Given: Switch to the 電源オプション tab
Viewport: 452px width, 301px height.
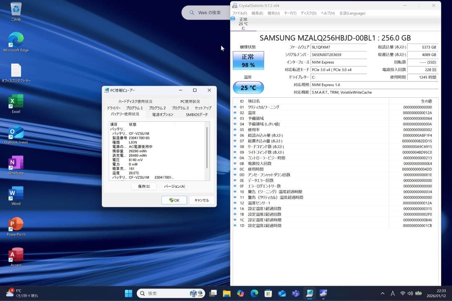Looking at the screenshot, I should (x=162, y=114).
